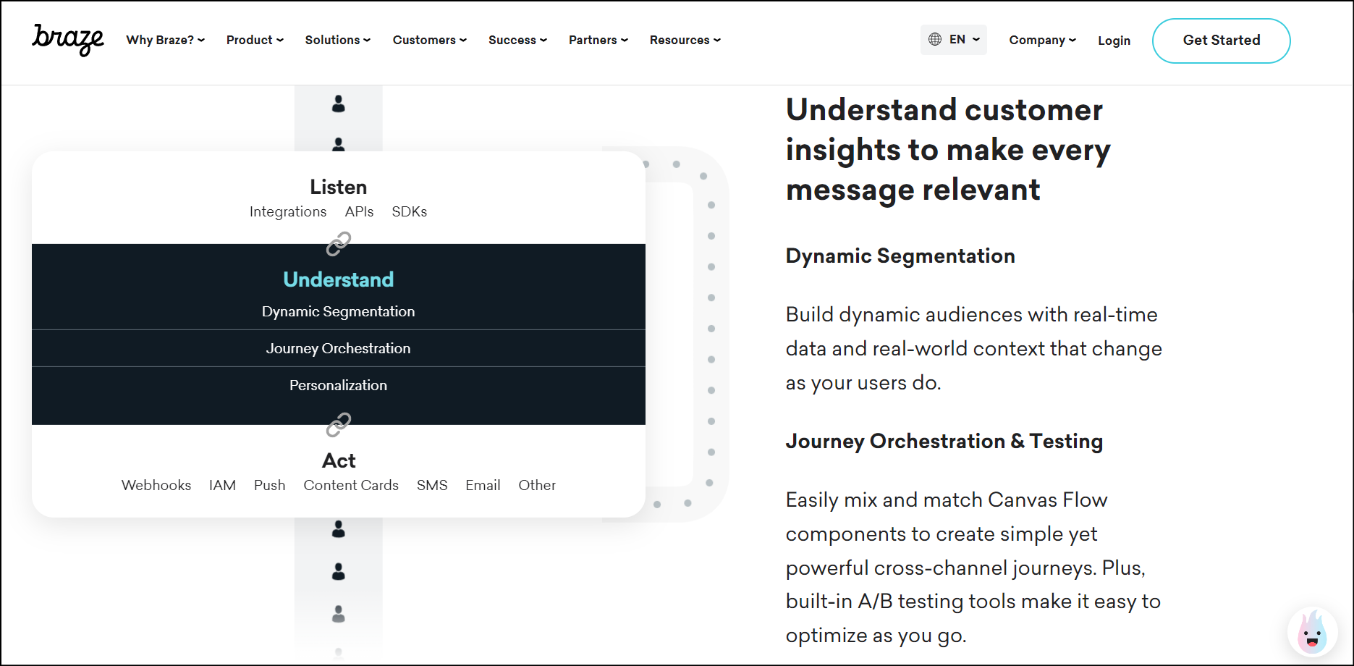Expand the Why Braze? menu
The width and height of the screenshot is (1354, 666).
[166, 40]
